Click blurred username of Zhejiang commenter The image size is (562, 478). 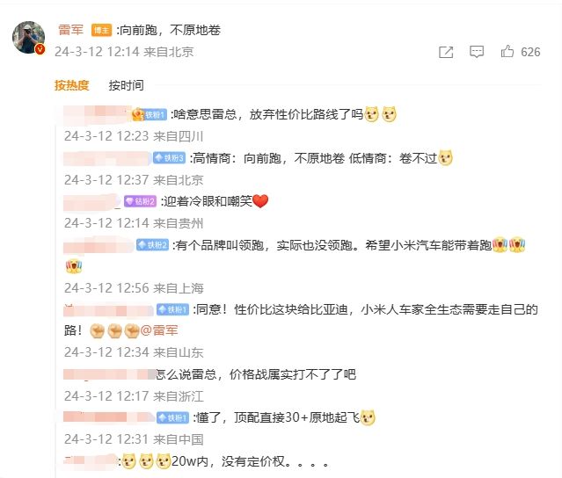tap(109, 374)
